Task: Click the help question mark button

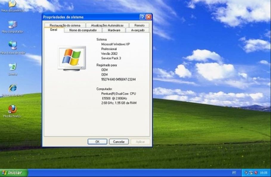Action: [x=143, y=17]
